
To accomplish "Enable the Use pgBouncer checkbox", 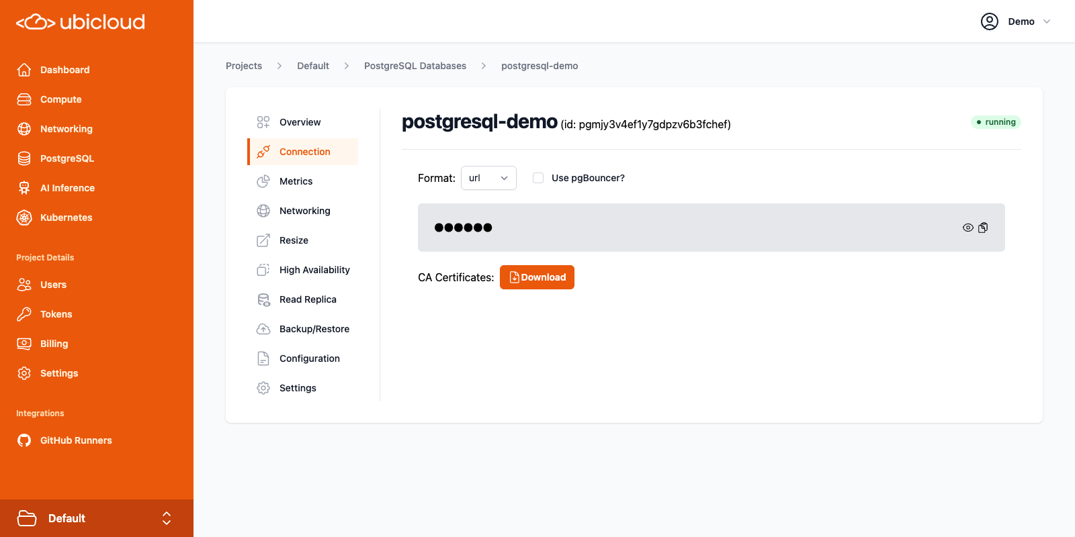I will [x=538, y=178].
